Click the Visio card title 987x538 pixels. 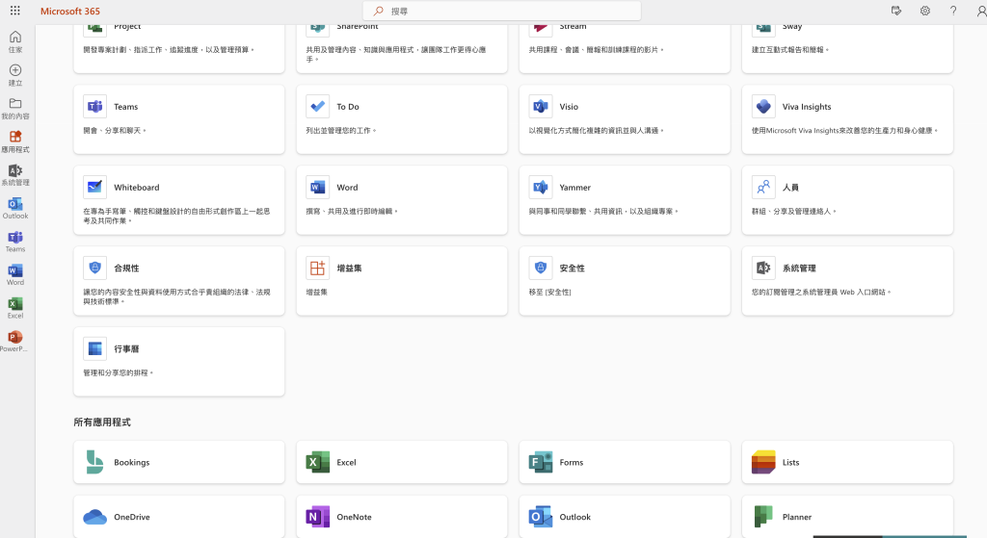click(569, 107)
